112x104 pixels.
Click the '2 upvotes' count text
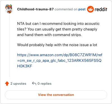18,84
